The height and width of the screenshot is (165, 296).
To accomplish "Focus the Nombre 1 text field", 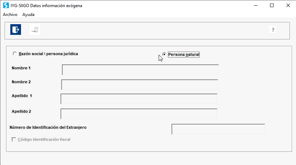I will coord(140,70).
